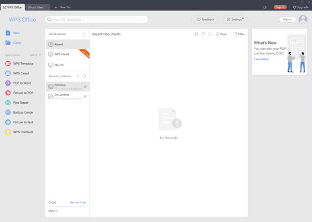Viewport: 312px width, 222px height.
Task: Add a new recent location
Action: point(78,76)
